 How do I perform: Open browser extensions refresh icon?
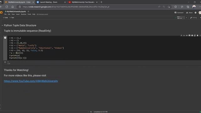[176, 7]
